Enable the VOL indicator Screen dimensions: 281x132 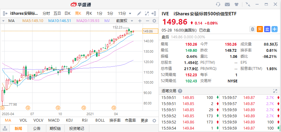tap(23, 120)
